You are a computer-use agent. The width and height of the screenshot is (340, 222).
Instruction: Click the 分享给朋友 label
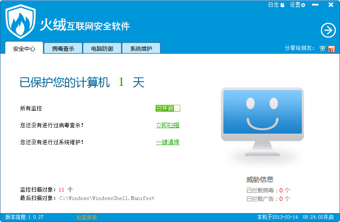(299, 48)
